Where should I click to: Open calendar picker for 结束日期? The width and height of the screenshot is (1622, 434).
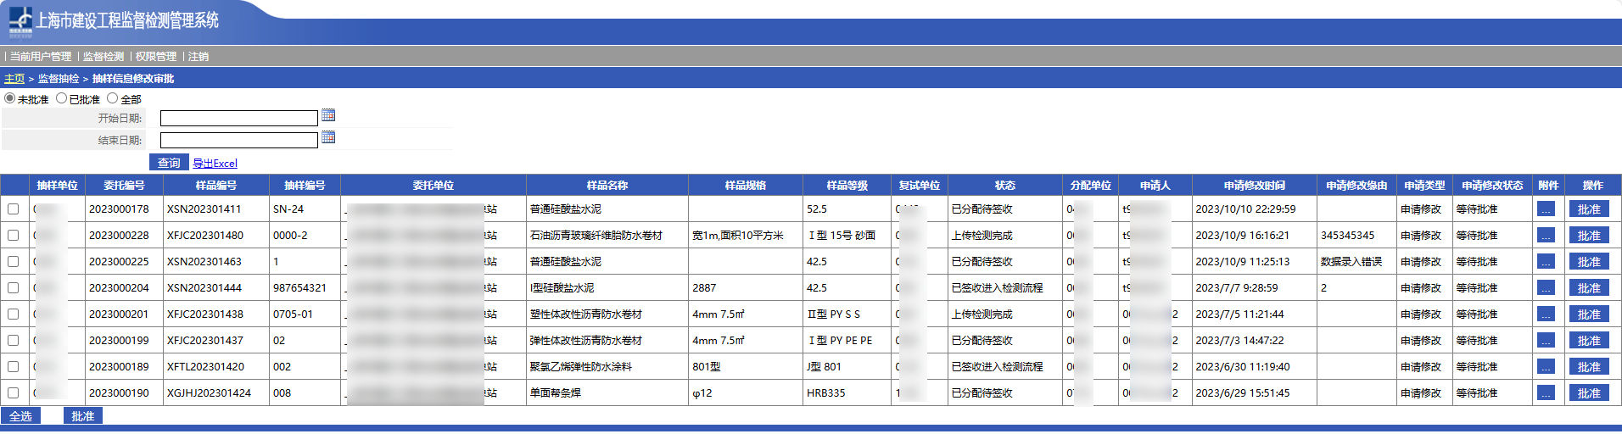[x=328, y=137]
